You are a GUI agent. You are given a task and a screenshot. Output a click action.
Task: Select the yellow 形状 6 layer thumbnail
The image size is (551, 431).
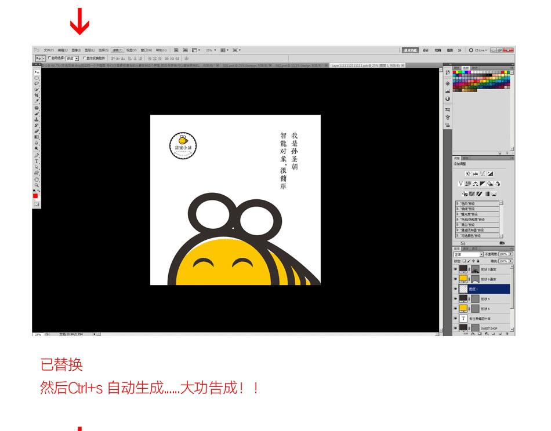pyautogui.click(x=463, y=309)
